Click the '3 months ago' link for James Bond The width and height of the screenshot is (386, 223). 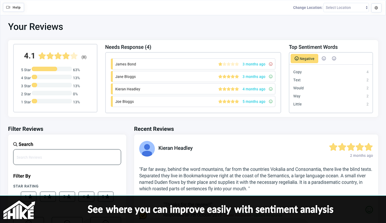(254, 64)
